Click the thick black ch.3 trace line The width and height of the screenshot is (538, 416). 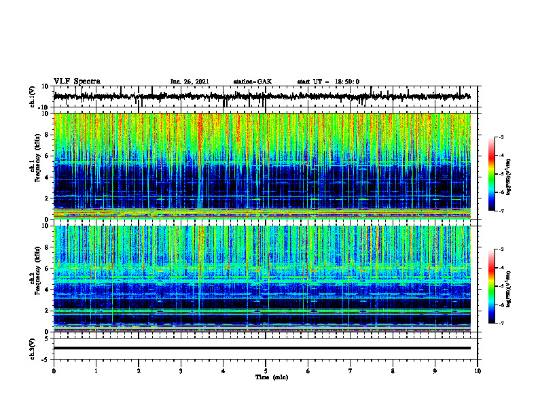coord(262,348)
